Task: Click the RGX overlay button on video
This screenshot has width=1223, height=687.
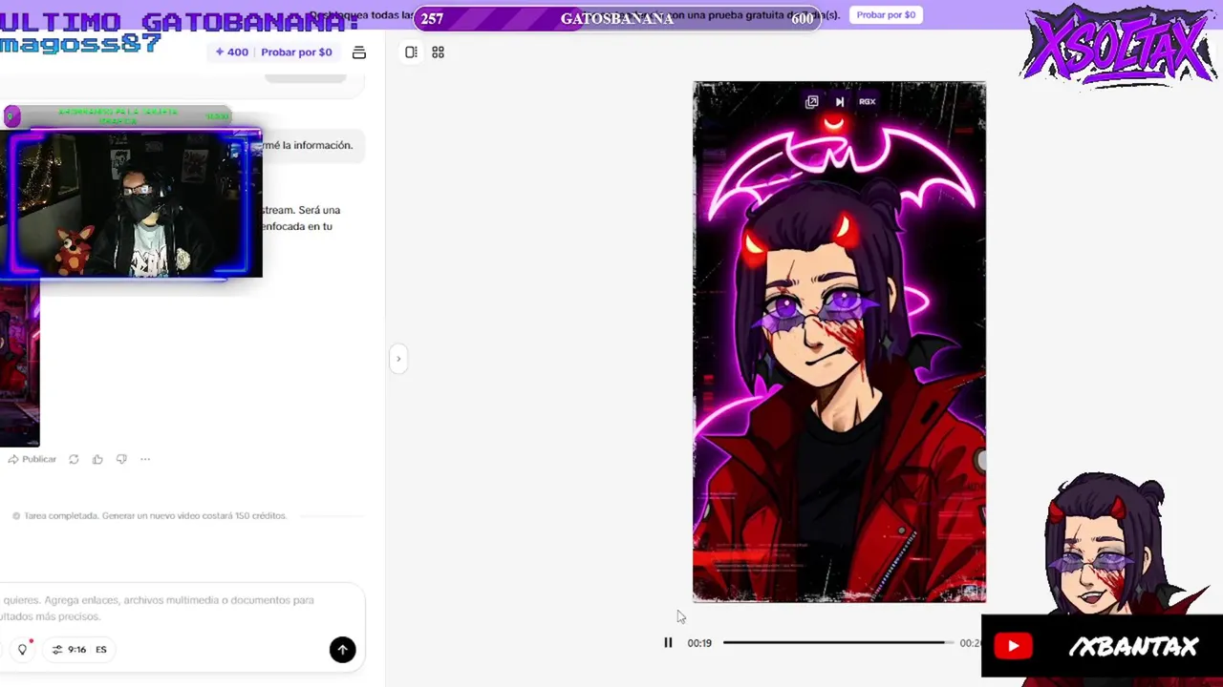Action: [867, 101]
